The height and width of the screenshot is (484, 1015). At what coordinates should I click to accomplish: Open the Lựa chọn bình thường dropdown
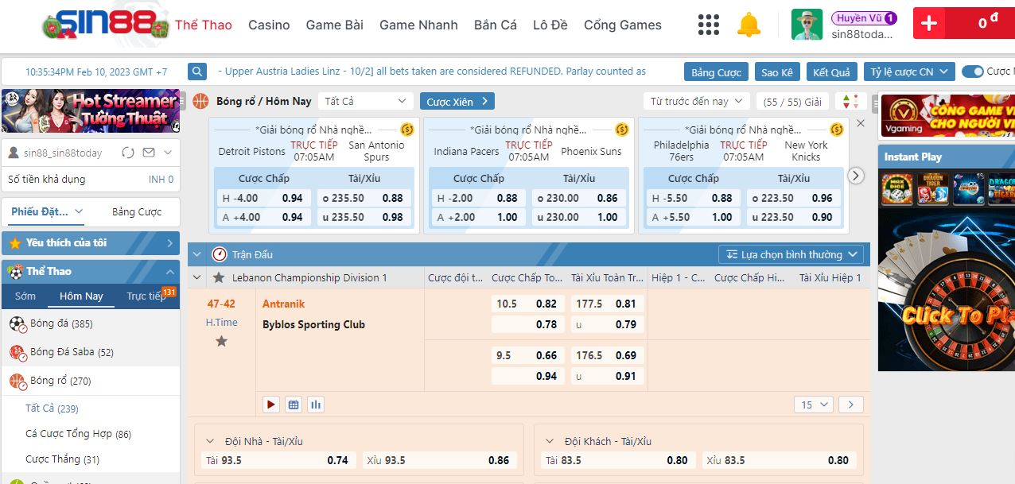pos(791,254)
